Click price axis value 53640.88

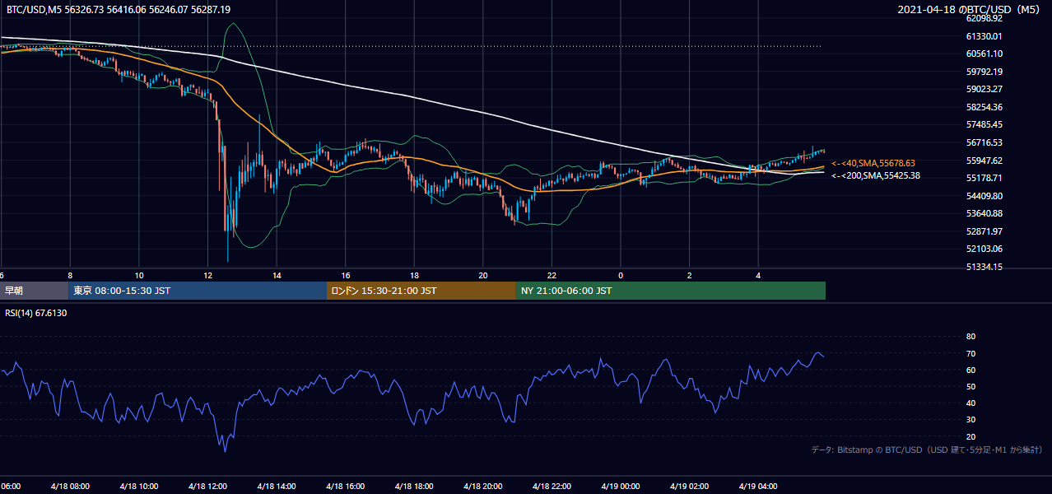(x=984, y=213)
